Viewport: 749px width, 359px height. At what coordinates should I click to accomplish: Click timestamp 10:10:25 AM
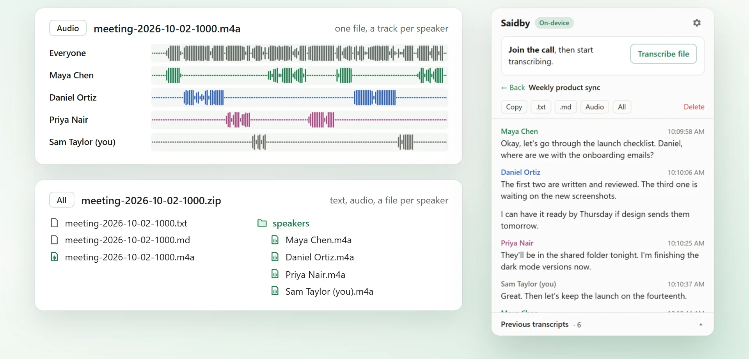click(x=686, y=243)
